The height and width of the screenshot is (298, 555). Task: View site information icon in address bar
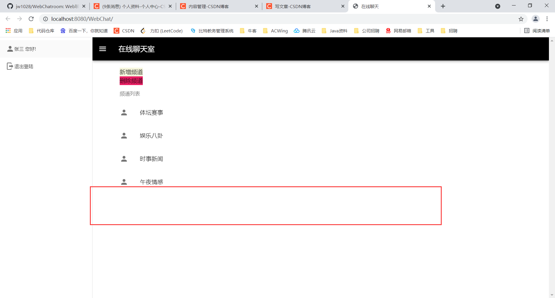pos(45,19)
